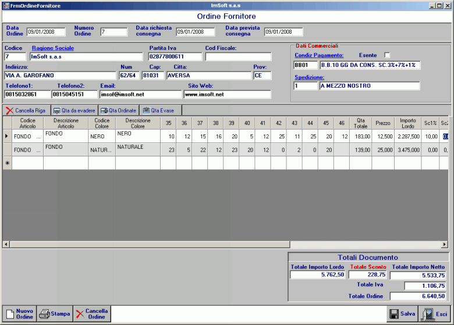Click the Totale Iva value 1.106,75
Screen dimensions: 454x325
tap(425, 286)
